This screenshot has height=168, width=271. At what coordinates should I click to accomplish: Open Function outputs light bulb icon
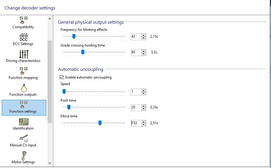click(24, 88)
